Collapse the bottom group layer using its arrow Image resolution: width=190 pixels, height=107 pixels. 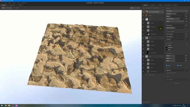coord(162,56)
